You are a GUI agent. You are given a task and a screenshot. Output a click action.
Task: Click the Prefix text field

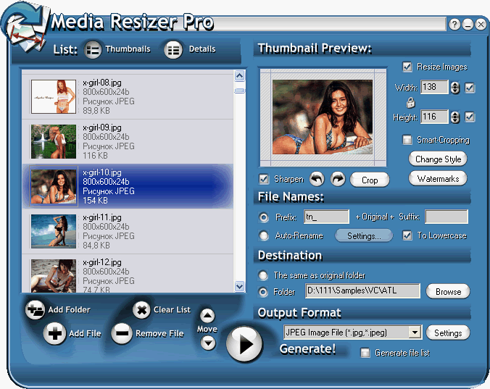[326, 217]
